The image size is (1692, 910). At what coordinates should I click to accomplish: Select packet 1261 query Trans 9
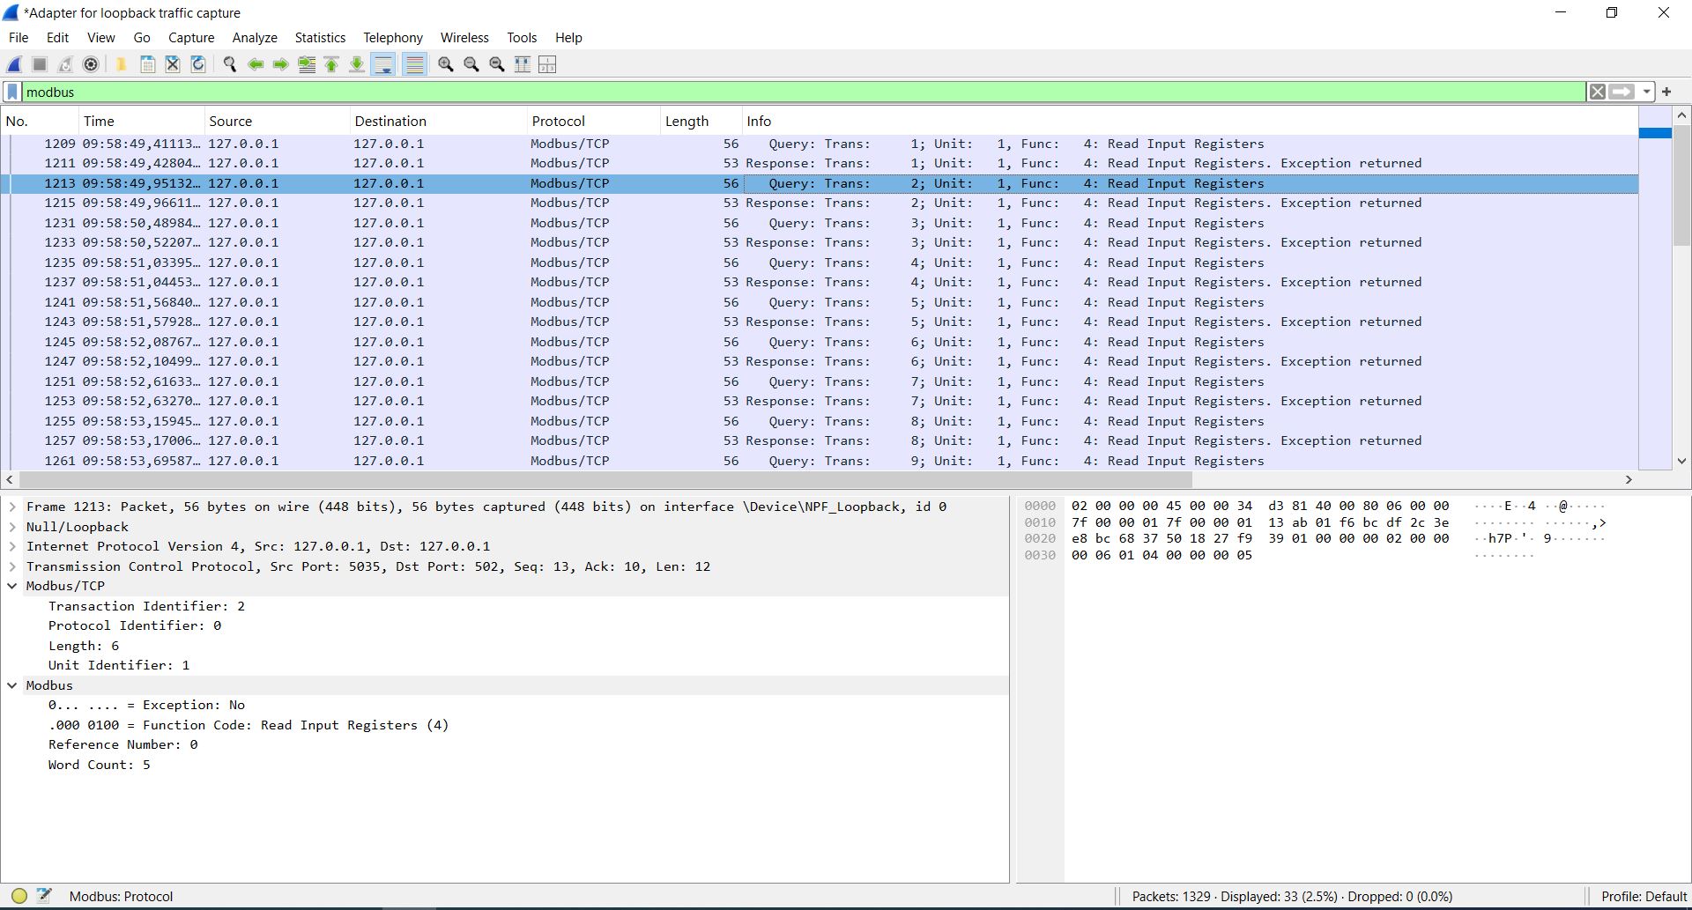tap(820, 461)
